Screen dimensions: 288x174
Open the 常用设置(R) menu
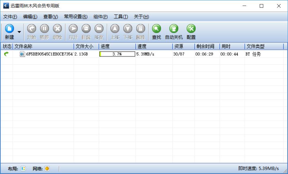76,17
